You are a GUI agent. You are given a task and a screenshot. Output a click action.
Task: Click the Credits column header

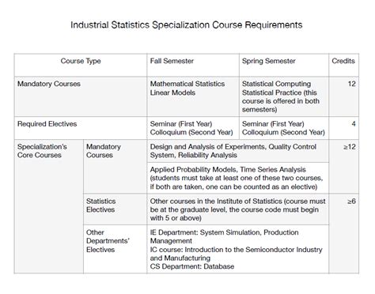tap(343, 65)
